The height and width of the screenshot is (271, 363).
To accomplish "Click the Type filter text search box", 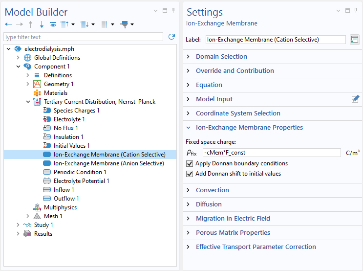I will (83, 37).
